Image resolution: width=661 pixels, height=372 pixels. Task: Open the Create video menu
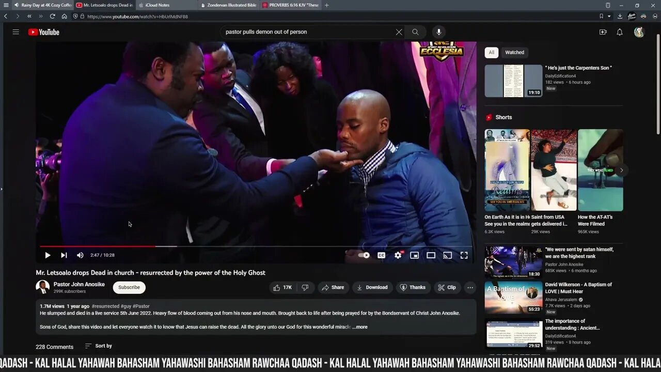[x=603, y=32]
